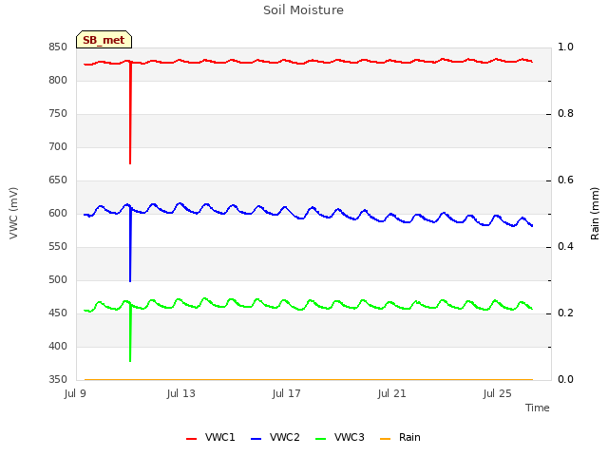The height and width of the screenshot is (456, 608).
Task: Click the Soil Moisture chart title
Action: click(x=303, y=10)
